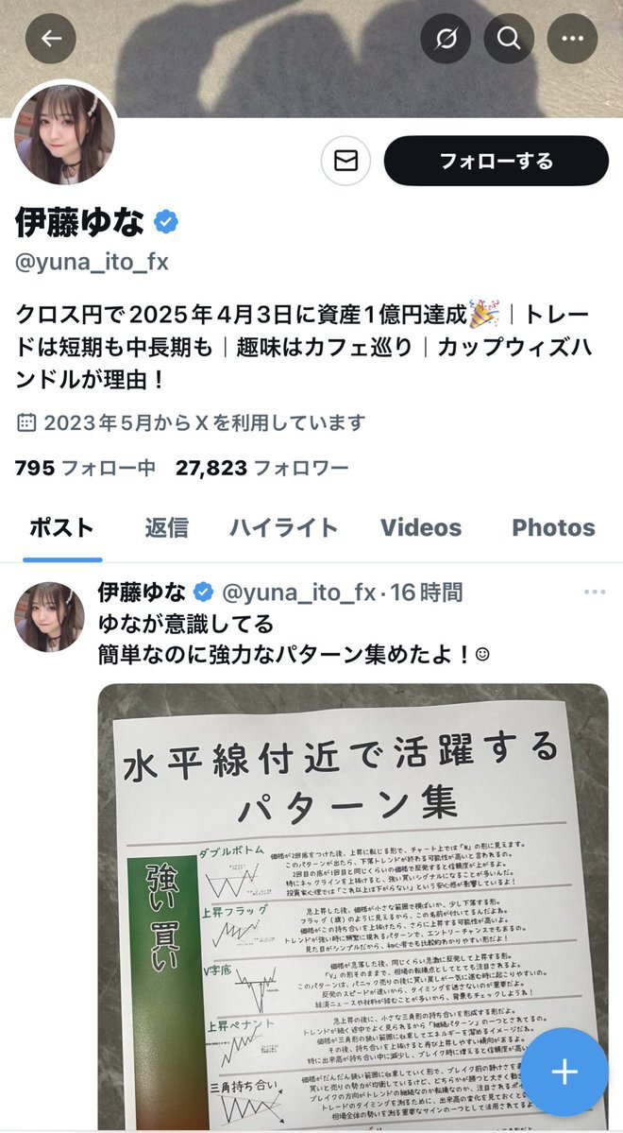
Task: Open the Videos tab
Action: coord(421,527)
